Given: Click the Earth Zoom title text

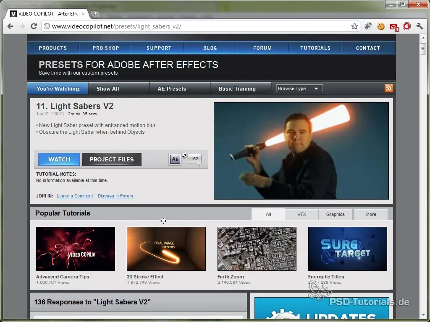Looking at the screenshot, I should [x=231, y=277].
